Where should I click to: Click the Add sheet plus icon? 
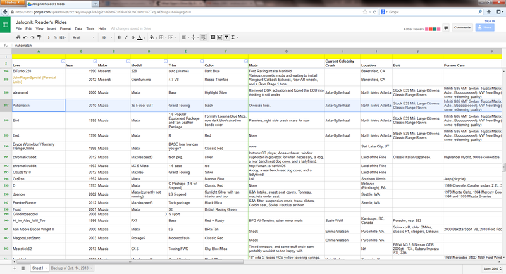tap(15, 268)
